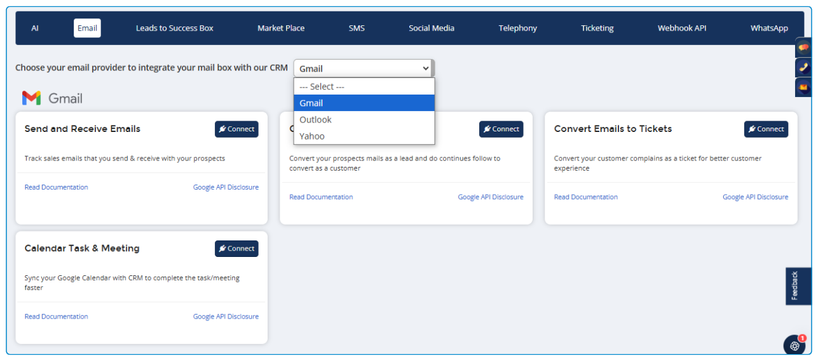This screenshot has height=361, width=818.
Task: Switch to the Market Place tab
Action: [x=281, y=28]
